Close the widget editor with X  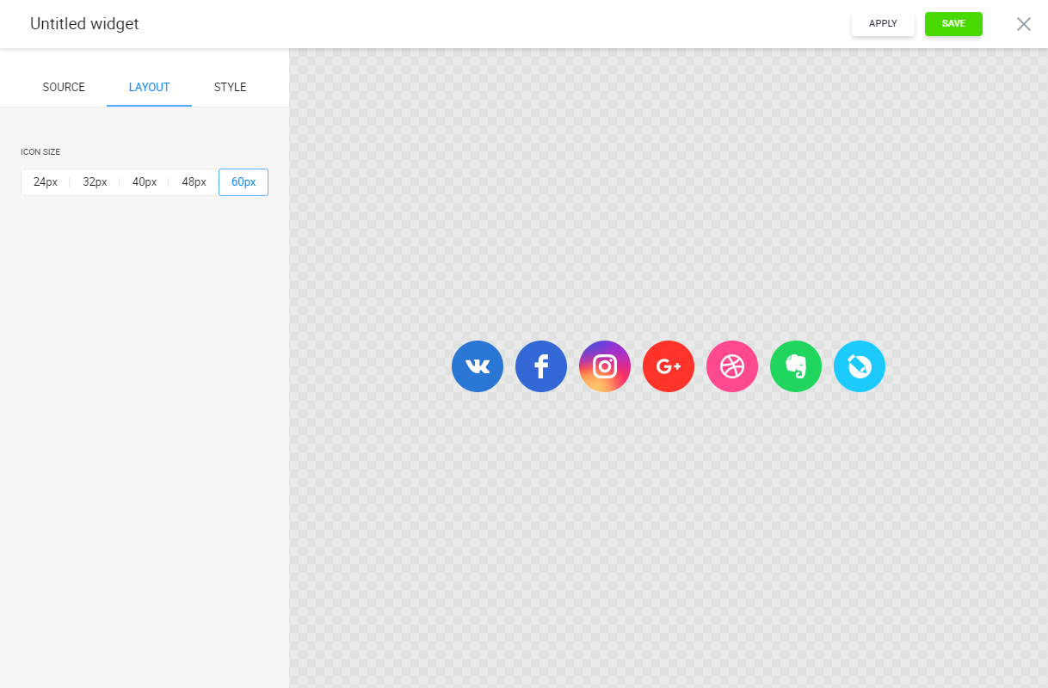[1024, 24]
